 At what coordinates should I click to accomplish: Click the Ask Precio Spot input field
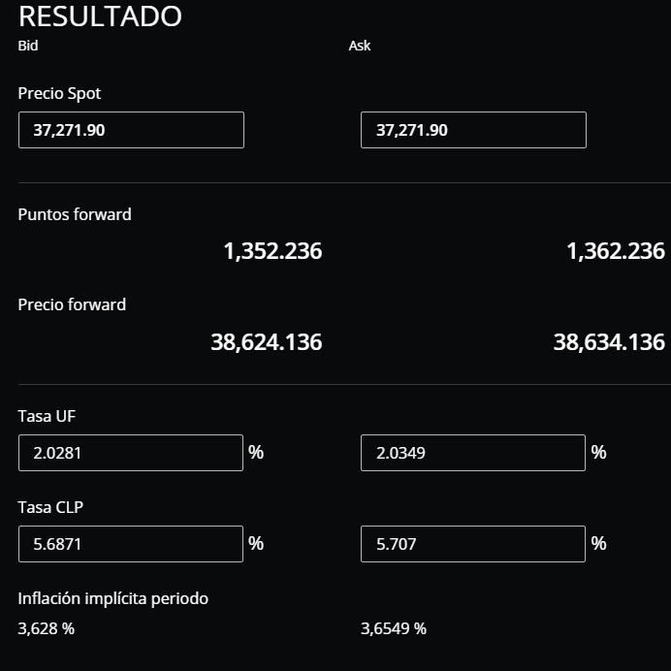(x=473, y=130)
